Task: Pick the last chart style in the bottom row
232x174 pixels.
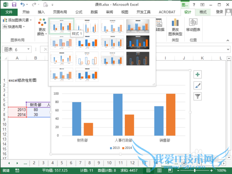Action: (87, 75)
